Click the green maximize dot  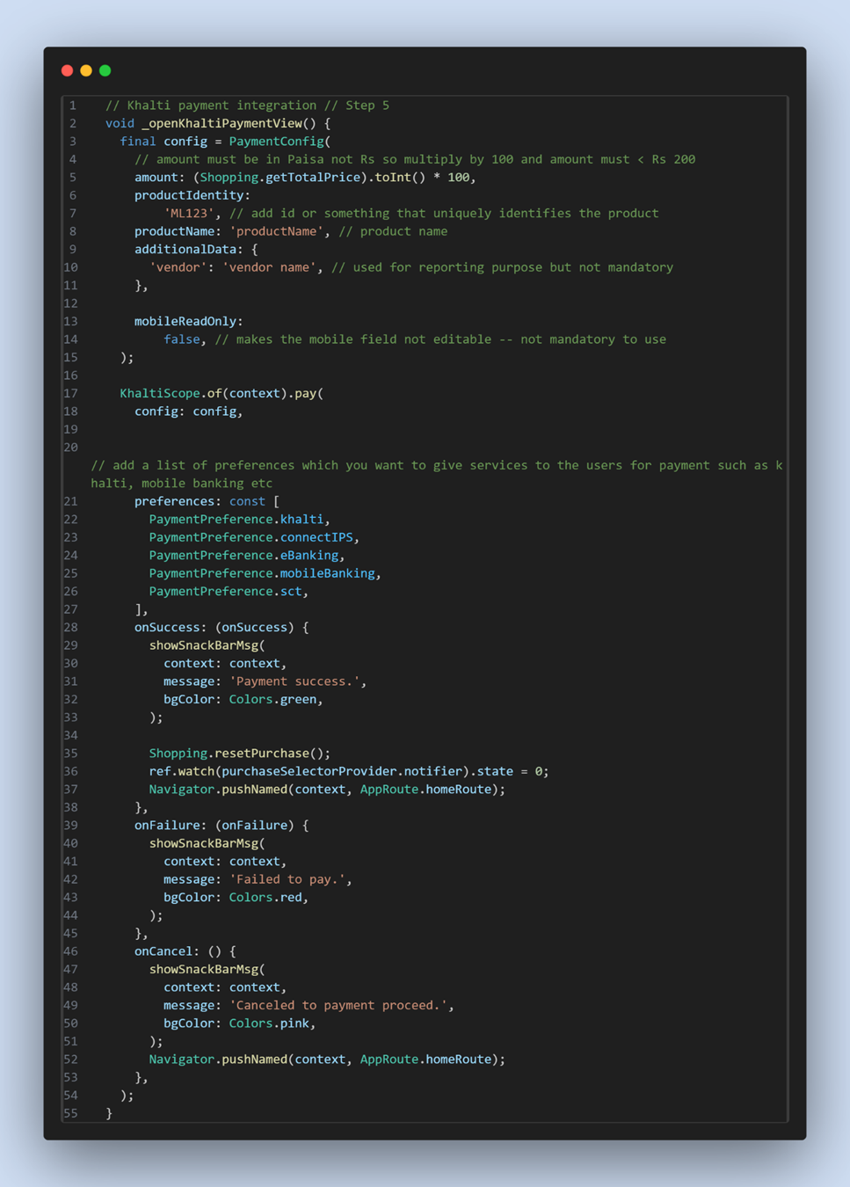point(105,70)
